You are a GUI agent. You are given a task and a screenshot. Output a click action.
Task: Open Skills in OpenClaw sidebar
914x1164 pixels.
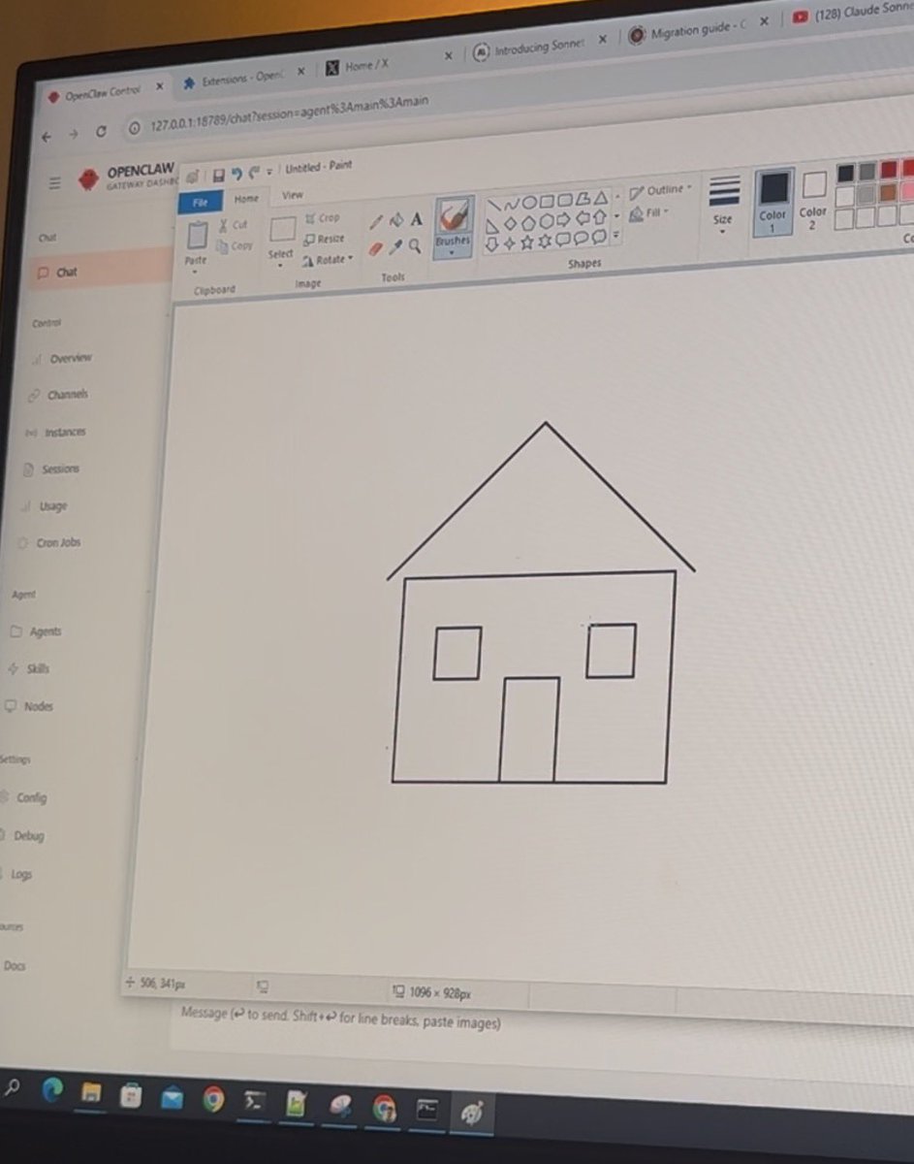(28, 668)
